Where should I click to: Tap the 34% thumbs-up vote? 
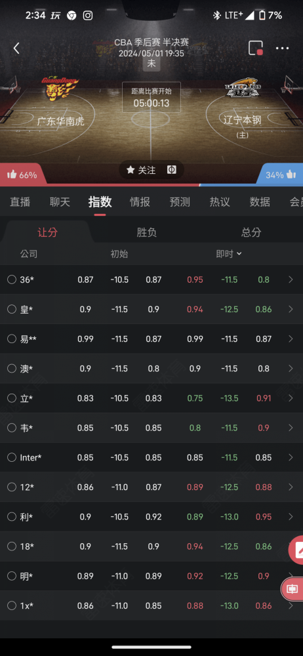click(281, 175)
